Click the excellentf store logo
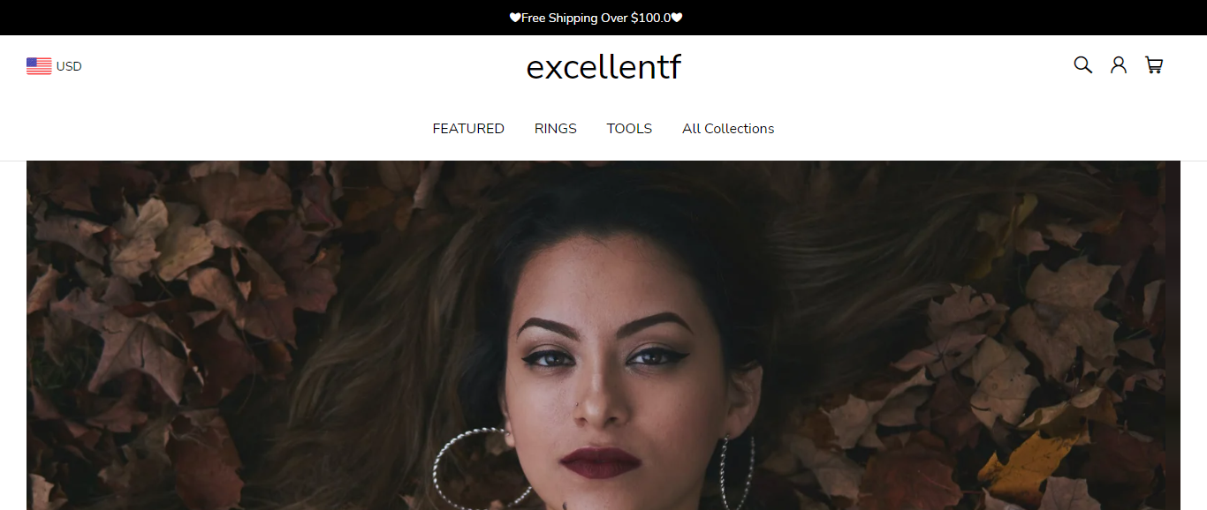The height and width of the screenshot is (510, 1207). pos(603,67)
